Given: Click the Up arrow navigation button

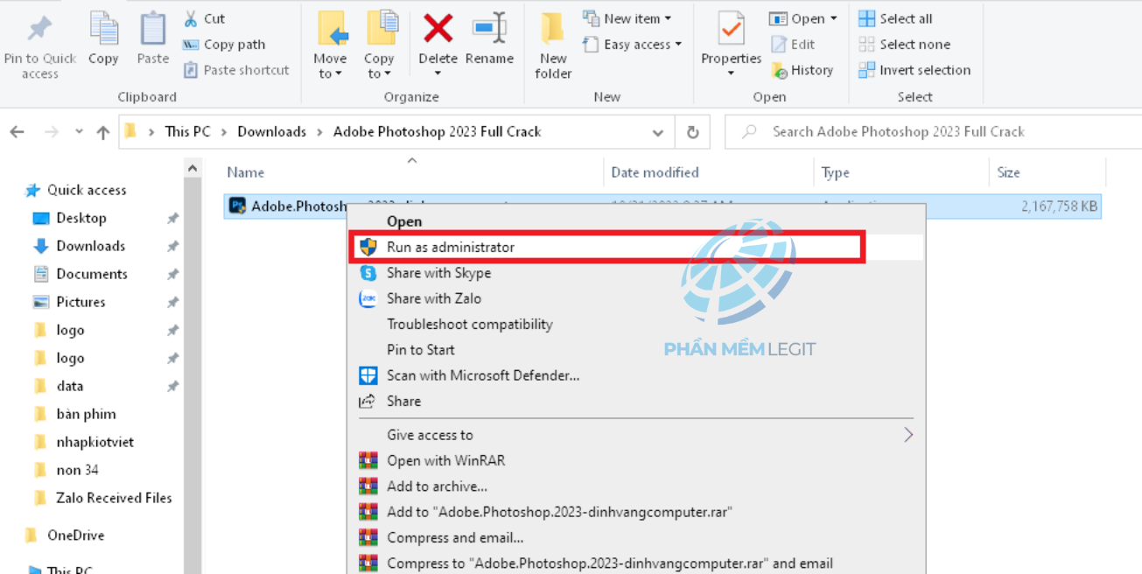Looking at the screenshot, I should [103, 132].
